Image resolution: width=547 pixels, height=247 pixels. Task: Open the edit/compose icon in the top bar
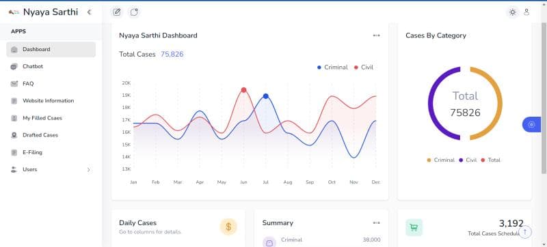click(x=117, y=12)
